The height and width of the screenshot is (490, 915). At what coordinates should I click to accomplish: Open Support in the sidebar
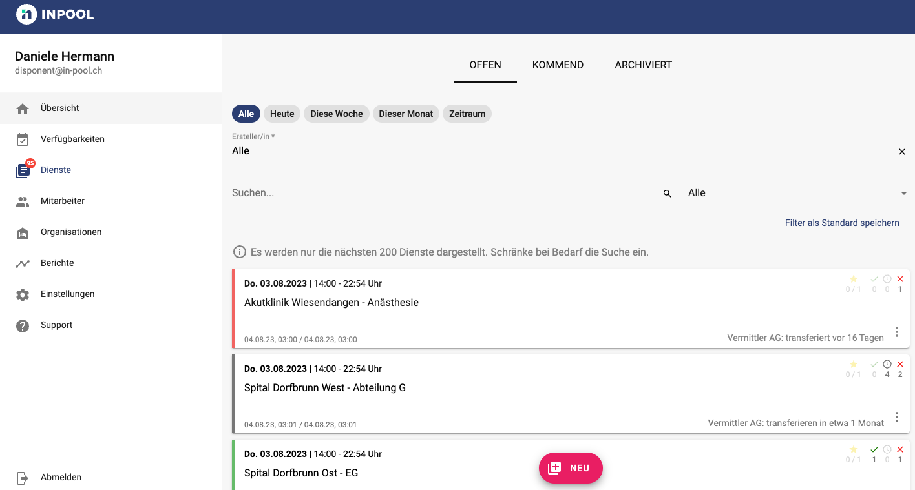(x=111, y=325)
